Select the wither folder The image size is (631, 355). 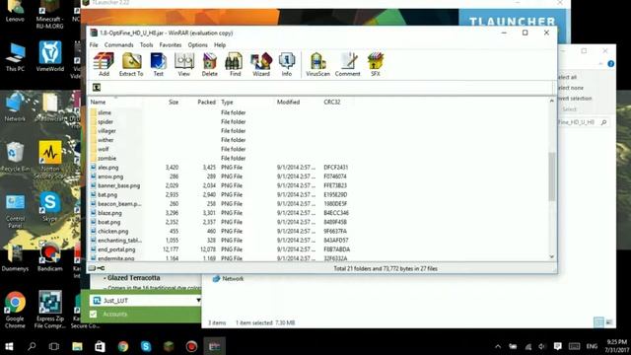(x=105, y=140)
